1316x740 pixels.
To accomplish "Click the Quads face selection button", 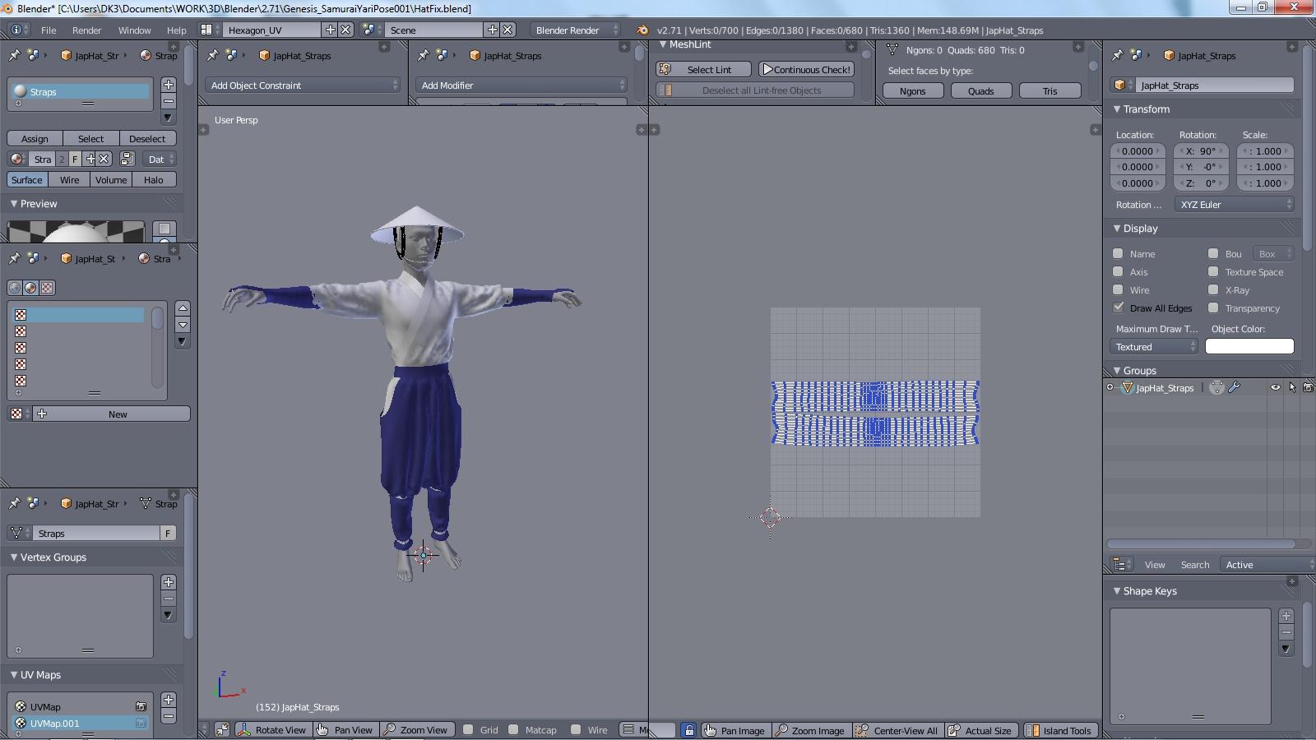I will click(980, 91).
